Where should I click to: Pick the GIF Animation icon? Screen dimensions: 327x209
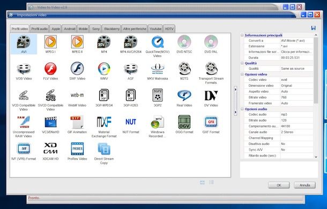(77, 122)
